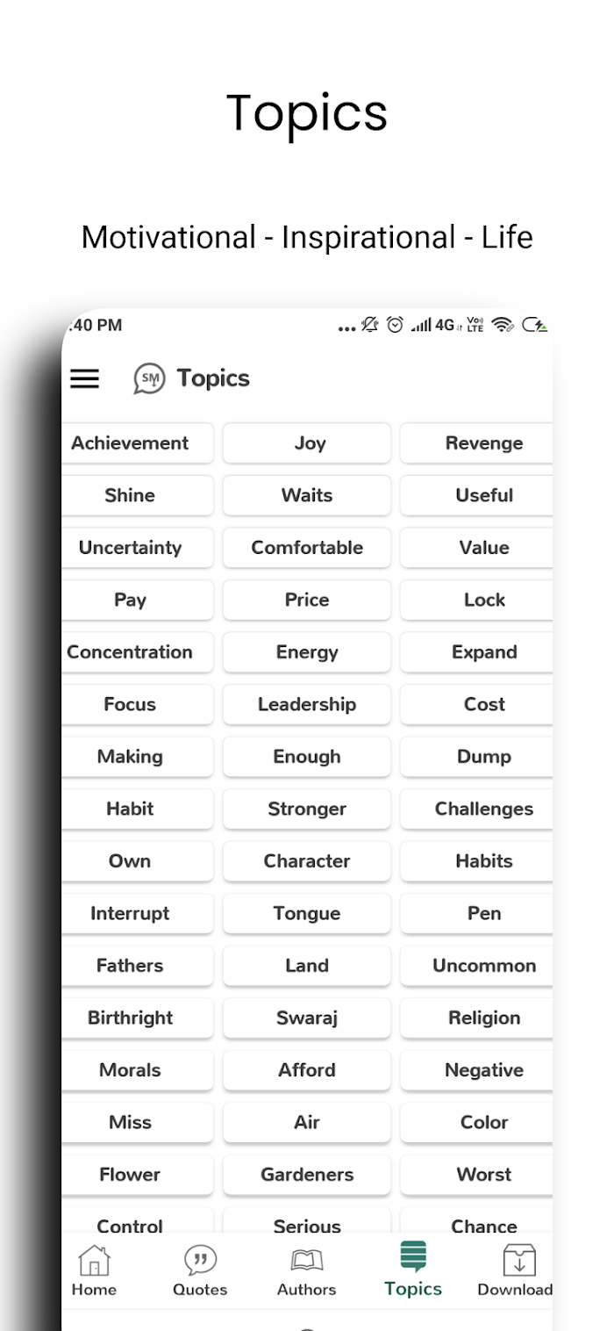Tap the SM app logo icon
The width and height of the screenshot is (614, 1331).
(149, 378)
